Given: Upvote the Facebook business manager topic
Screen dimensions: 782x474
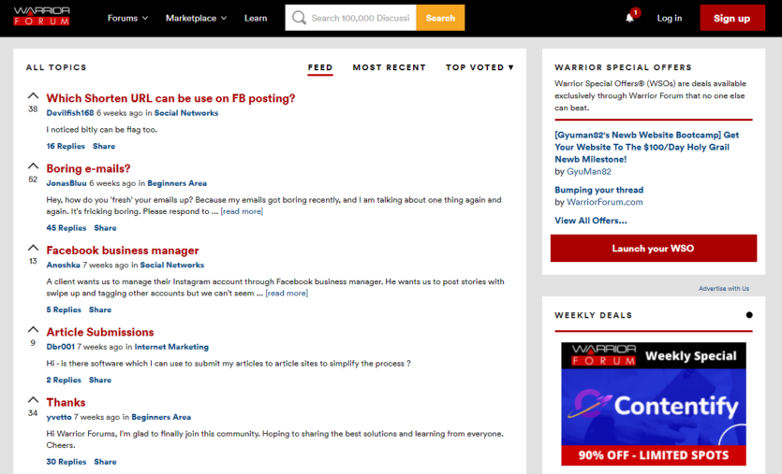Looking at the screenshot, I should 33,248.
